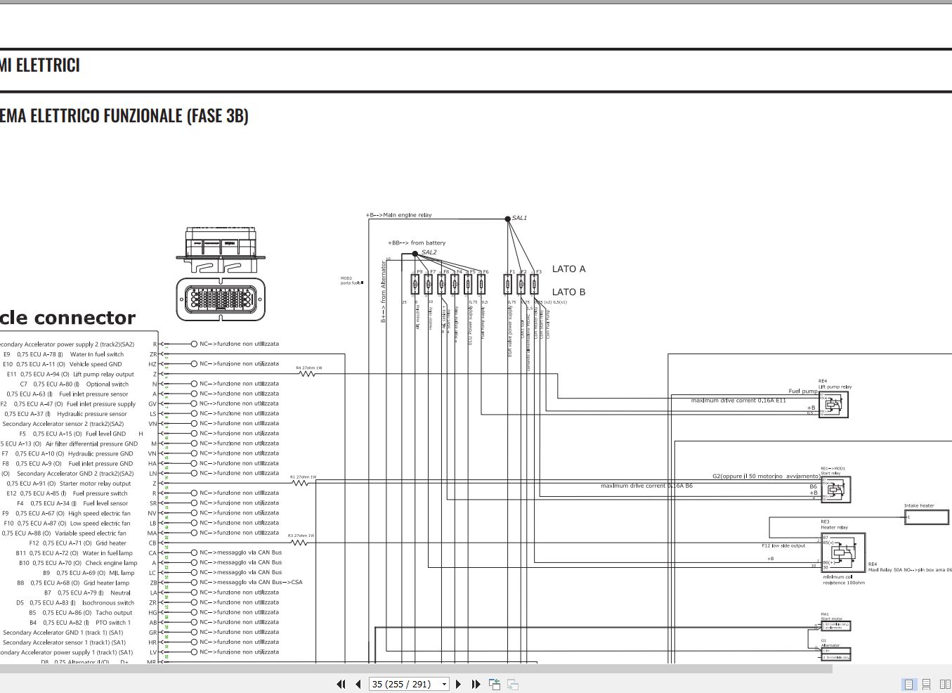Viewport: 952px width, 693px height.
Task: Go to the next page
Action: point(459,684)
